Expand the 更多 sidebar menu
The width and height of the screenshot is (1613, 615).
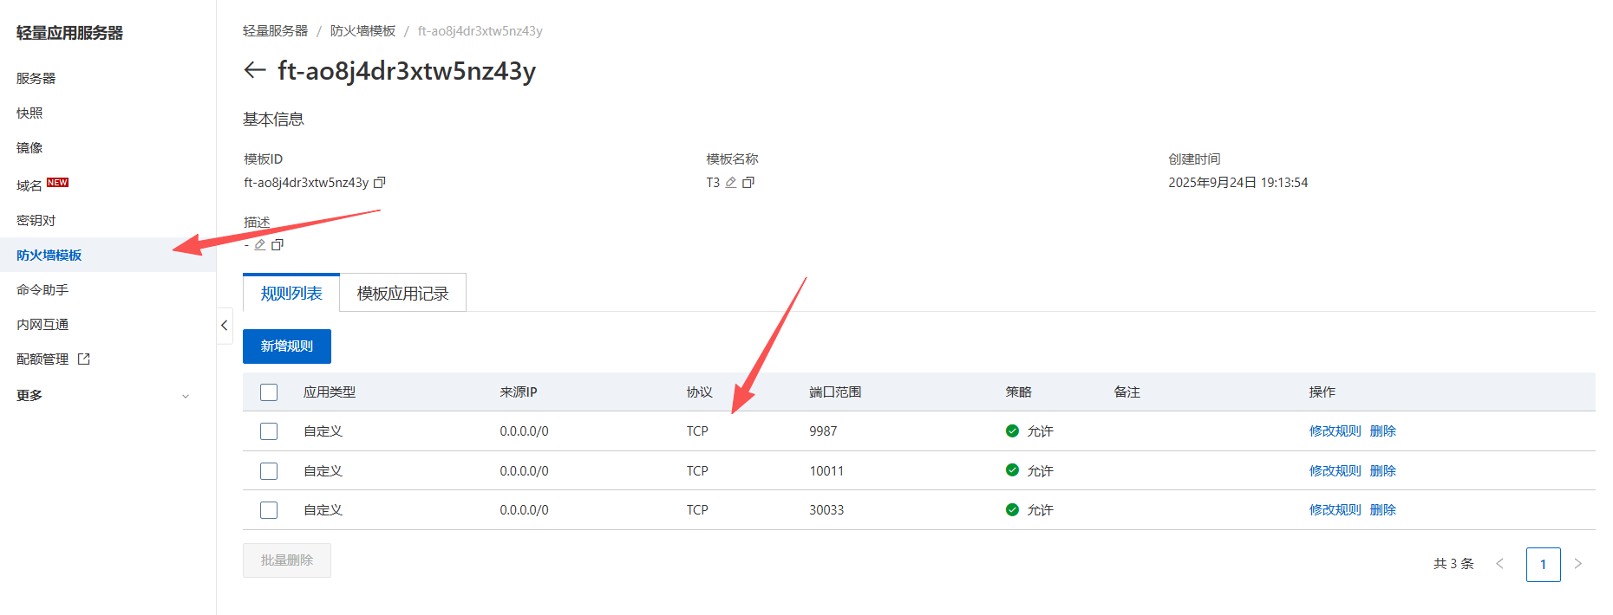[185, 396]
